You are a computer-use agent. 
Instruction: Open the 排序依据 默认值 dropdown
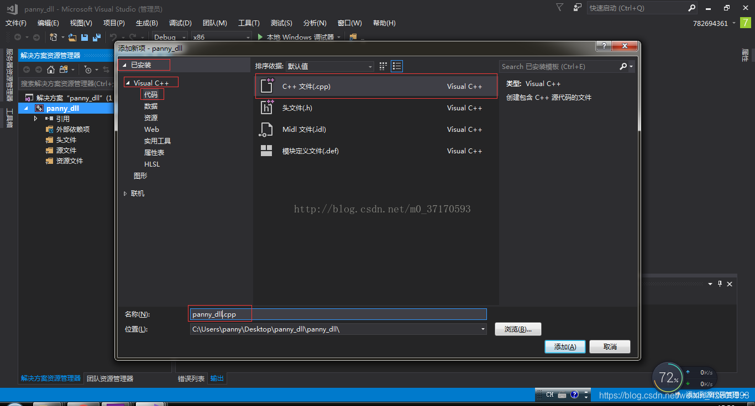[330, 66]
